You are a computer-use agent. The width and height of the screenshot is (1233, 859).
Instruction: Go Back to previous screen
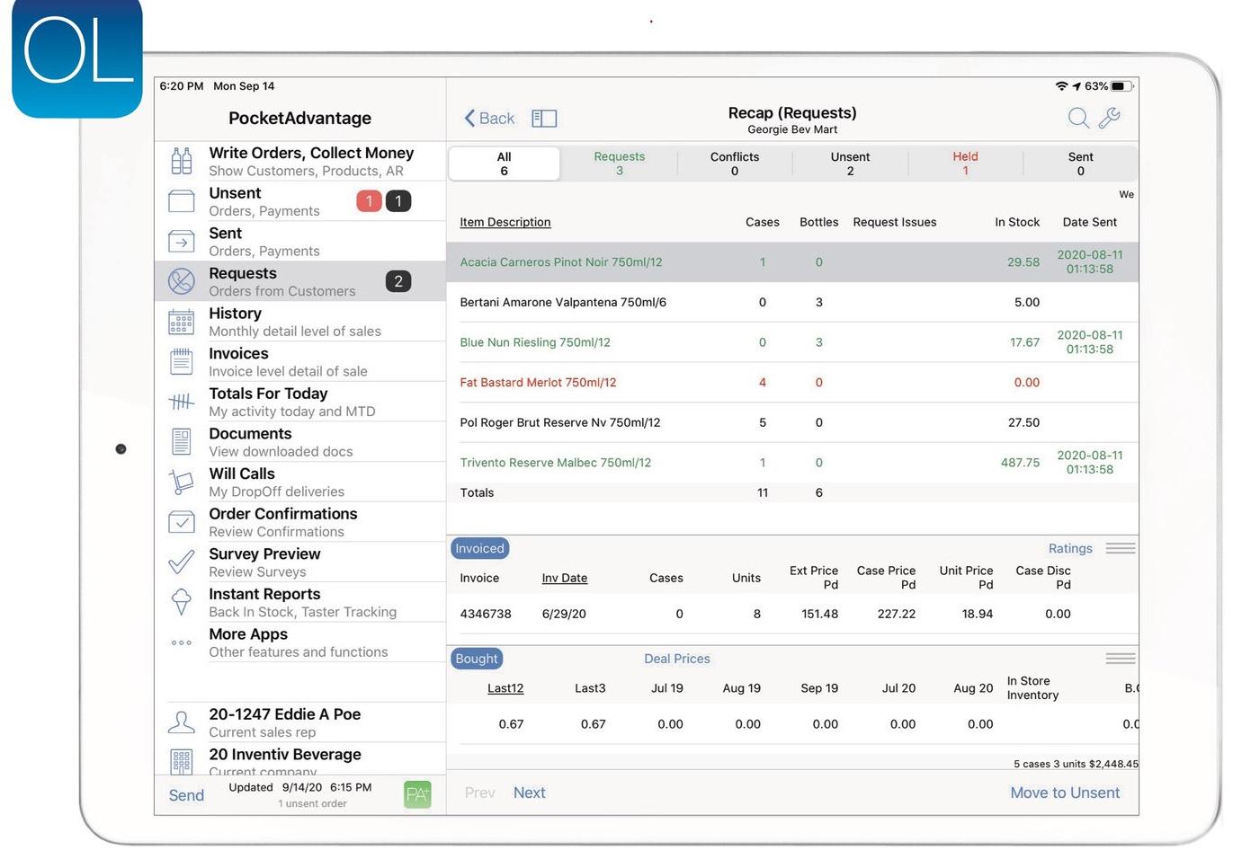(x=489, y=119)
